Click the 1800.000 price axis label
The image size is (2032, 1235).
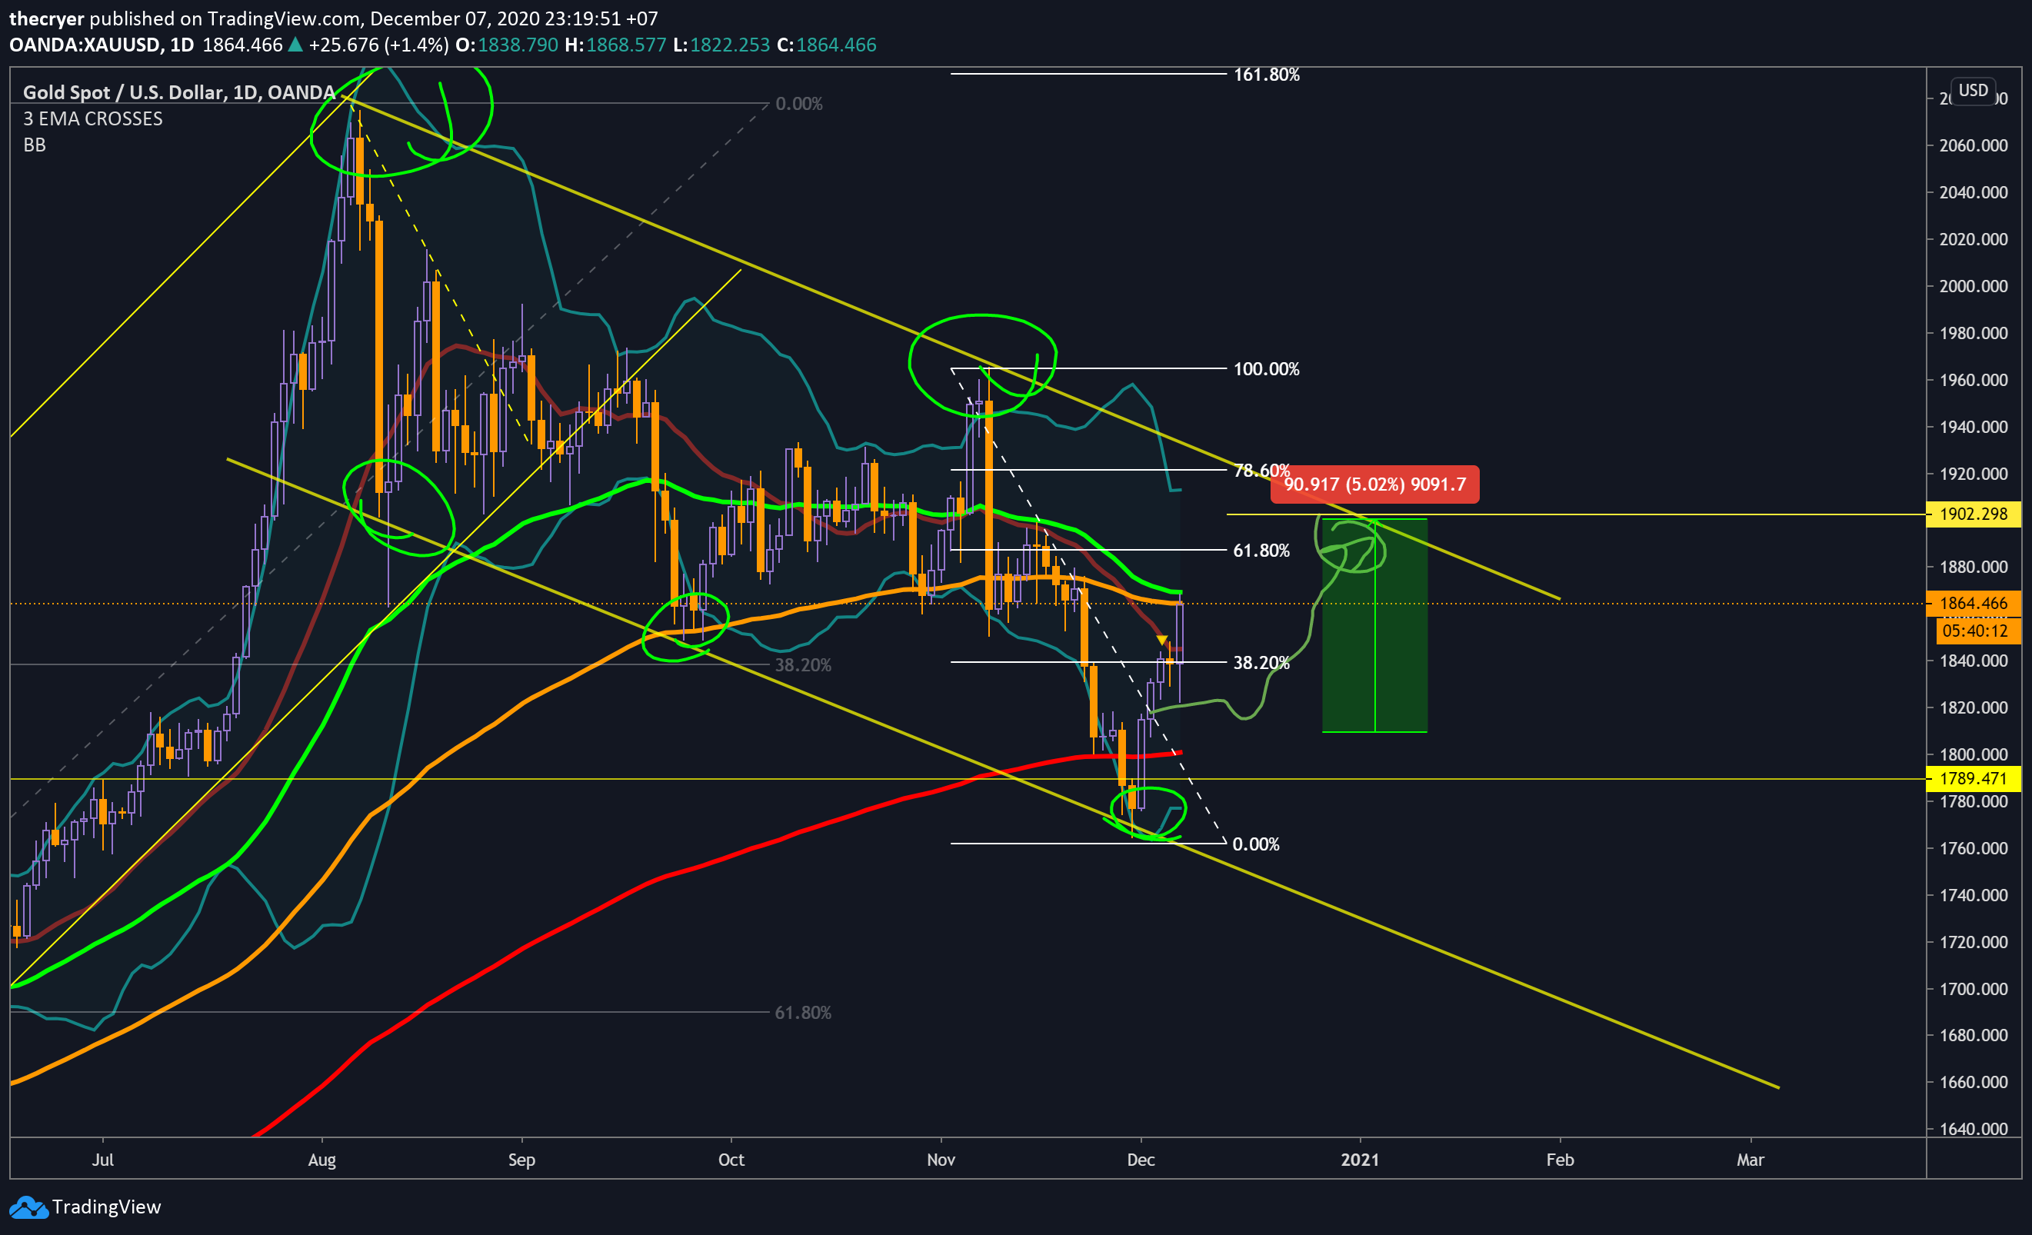click(1973, 754)
